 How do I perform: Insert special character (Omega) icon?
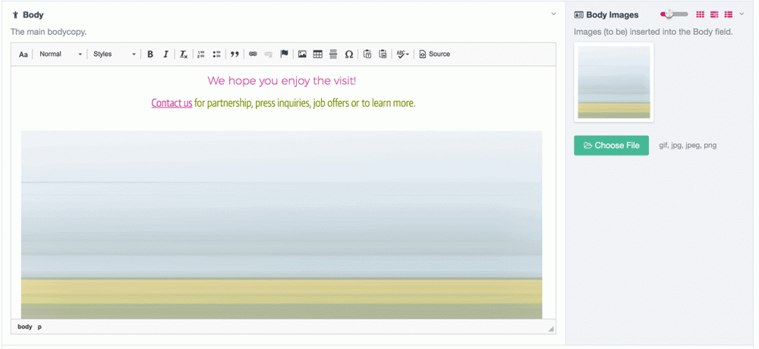coord(349,54)
